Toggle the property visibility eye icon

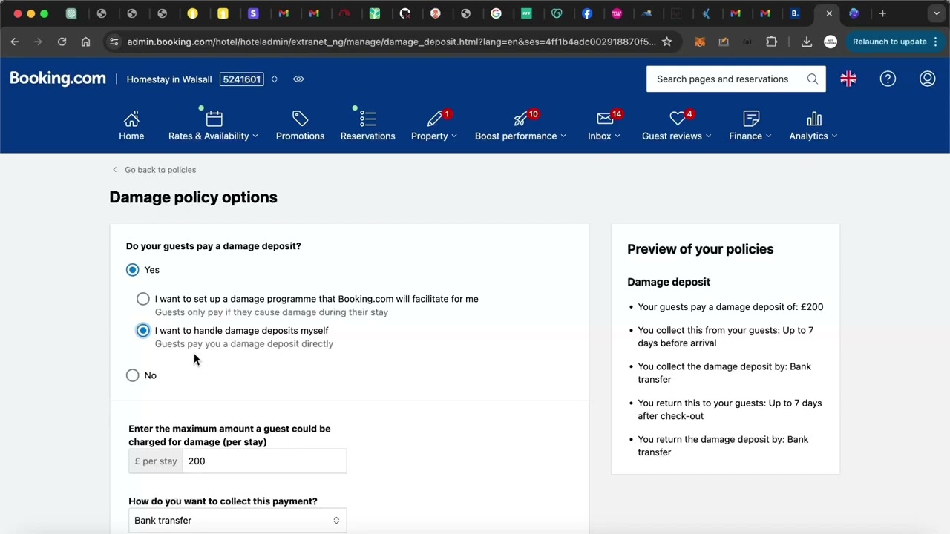click(x=298, y=79)
